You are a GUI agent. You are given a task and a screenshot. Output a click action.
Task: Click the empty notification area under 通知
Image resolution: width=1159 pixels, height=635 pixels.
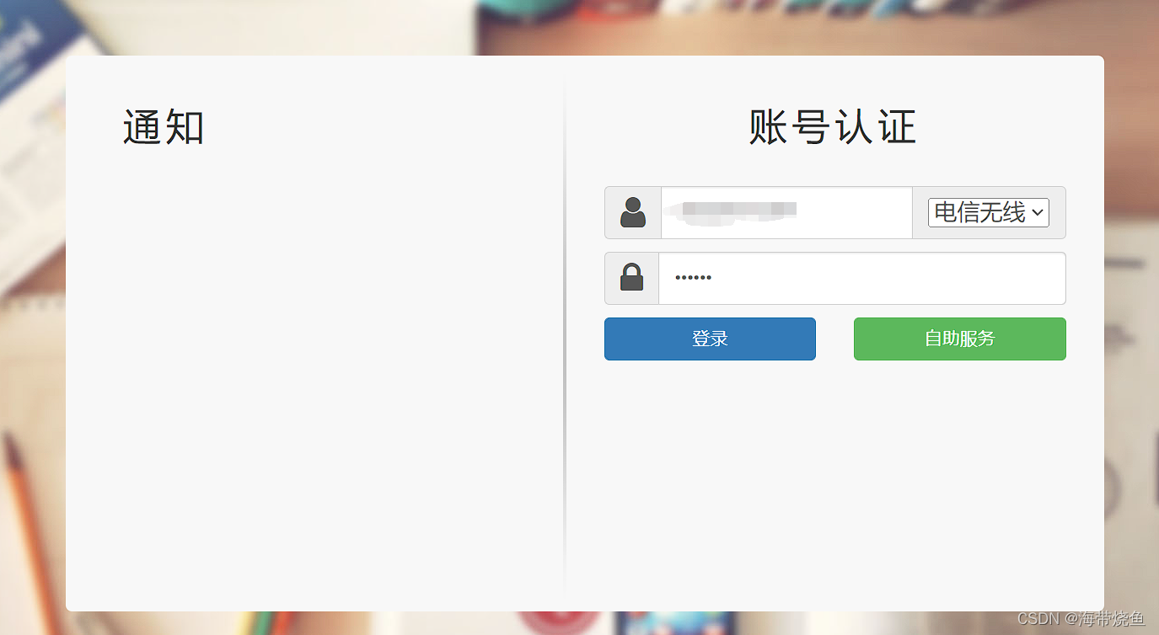(x=312, y=371)
